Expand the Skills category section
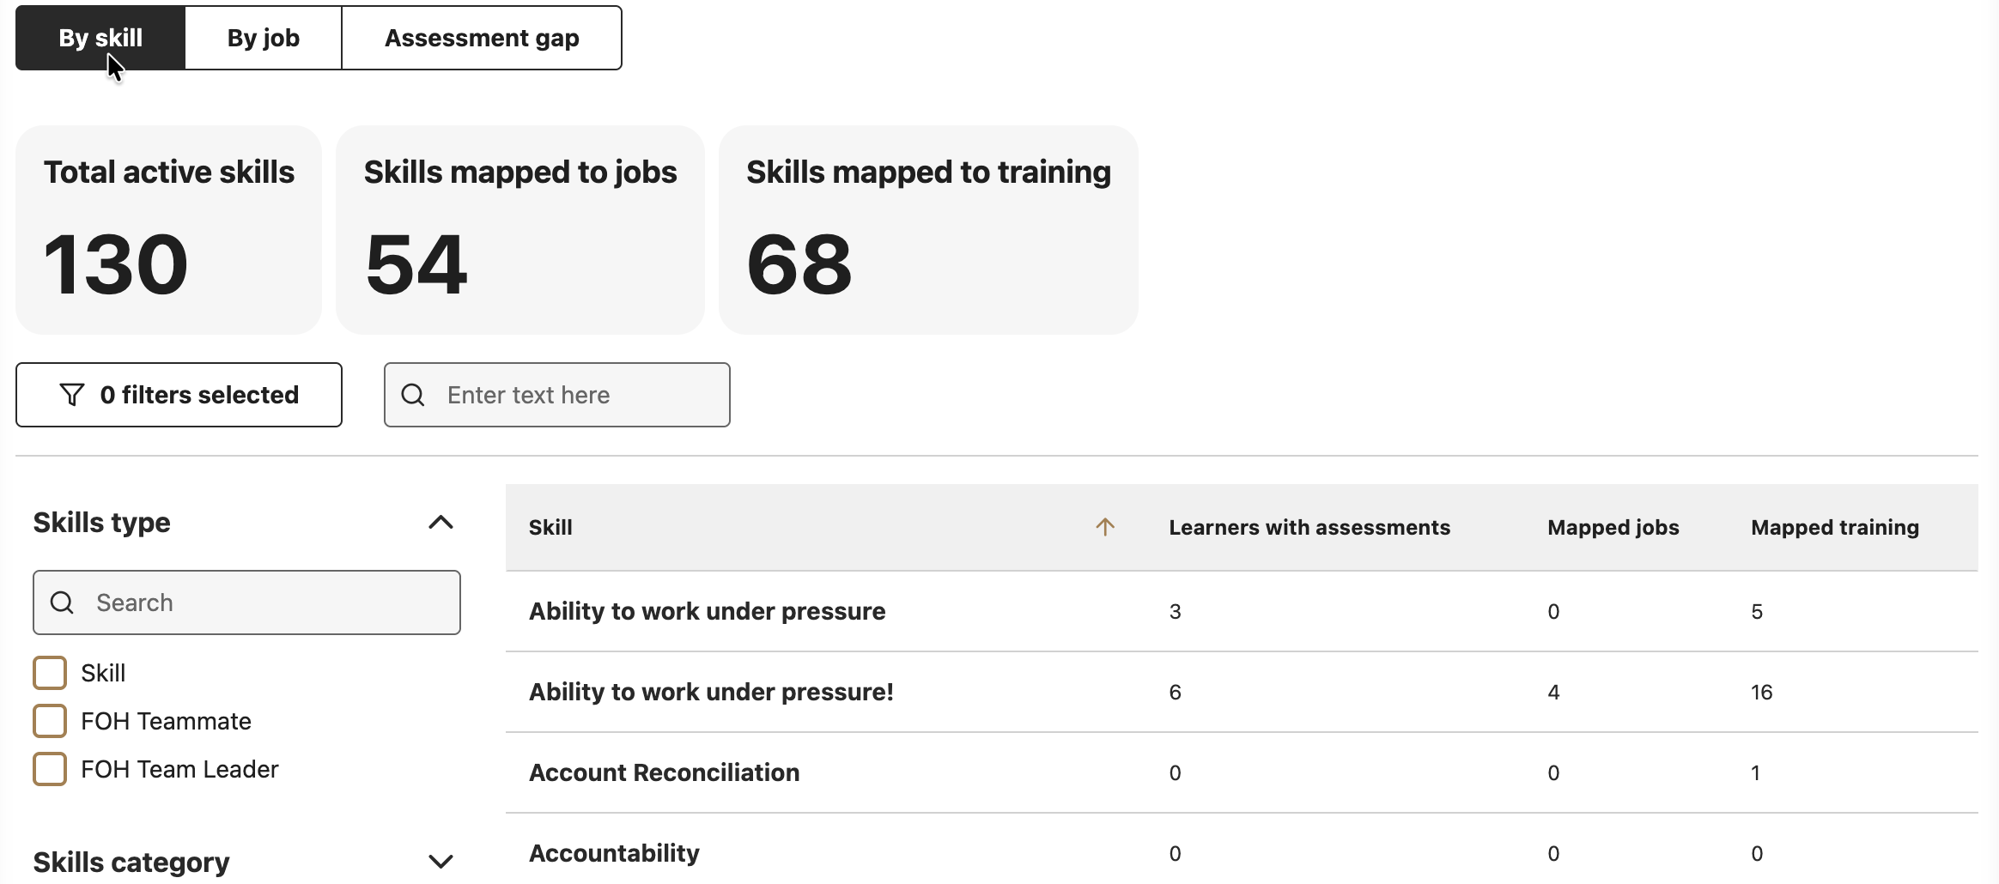The image size is (1999, 884). [x=441, y=861]
